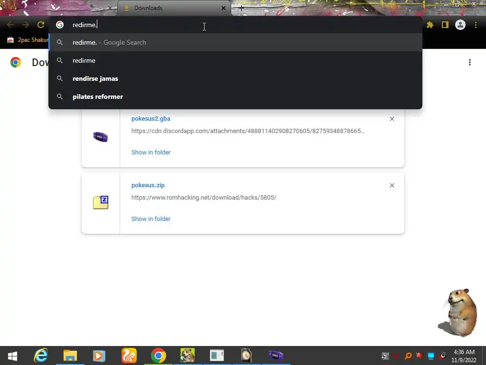Remove pokesus.zip from downloads list
Viewport: 486px width, 365px height.
[392, 185]
